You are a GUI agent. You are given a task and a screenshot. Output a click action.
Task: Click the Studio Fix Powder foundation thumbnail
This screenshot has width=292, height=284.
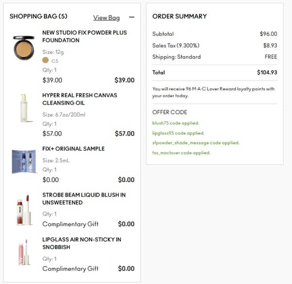tap(24, 48)
